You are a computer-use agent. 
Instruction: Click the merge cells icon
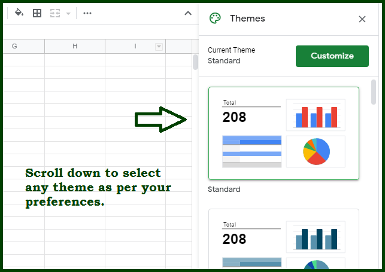point(55,13)
